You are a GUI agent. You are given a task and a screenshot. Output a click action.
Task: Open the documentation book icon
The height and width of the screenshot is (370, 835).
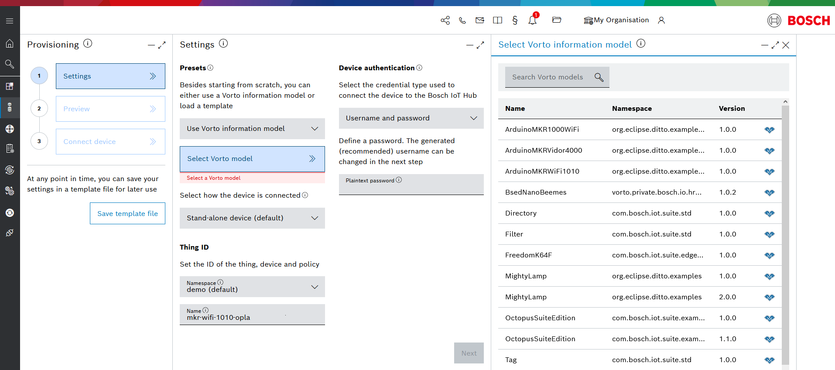(x=497, y=20)
